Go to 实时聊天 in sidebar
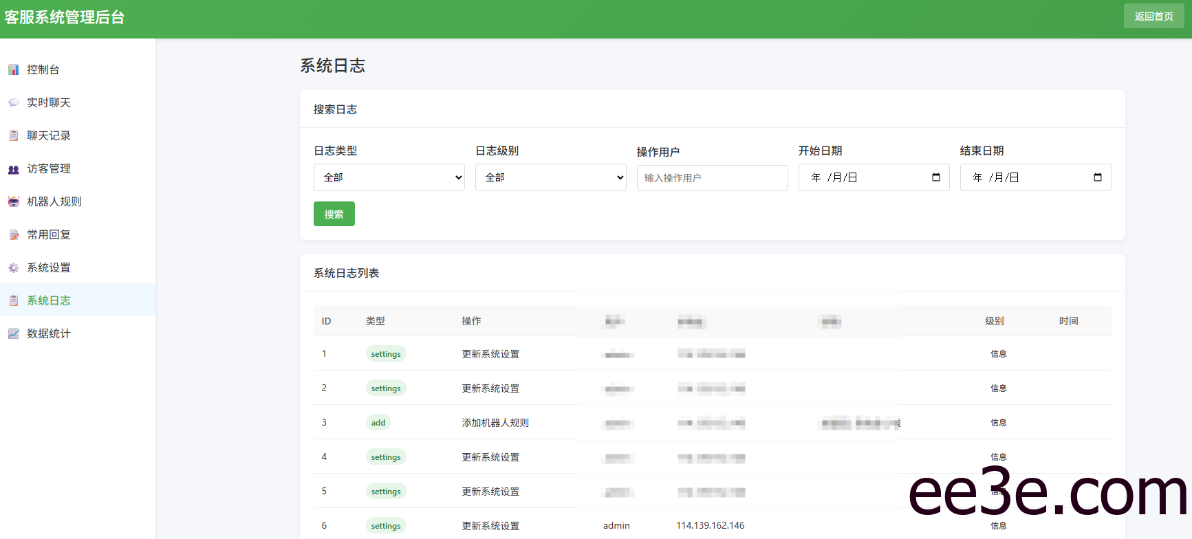The width and height of the screenshot is (1192, 539). tap(49, 102)
